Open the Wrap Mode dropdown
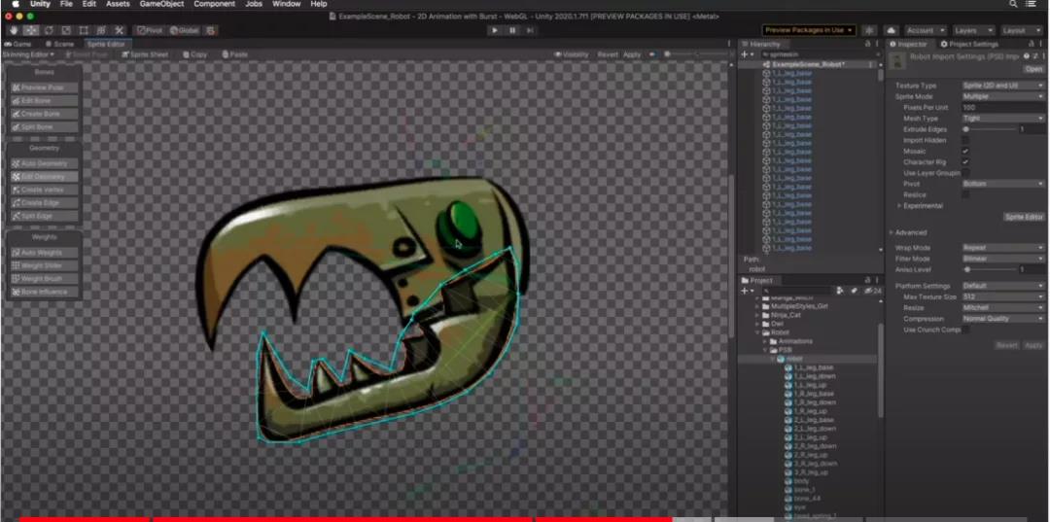The height and width of the screenshot is (522, 1050). [x=1002, y=248]
